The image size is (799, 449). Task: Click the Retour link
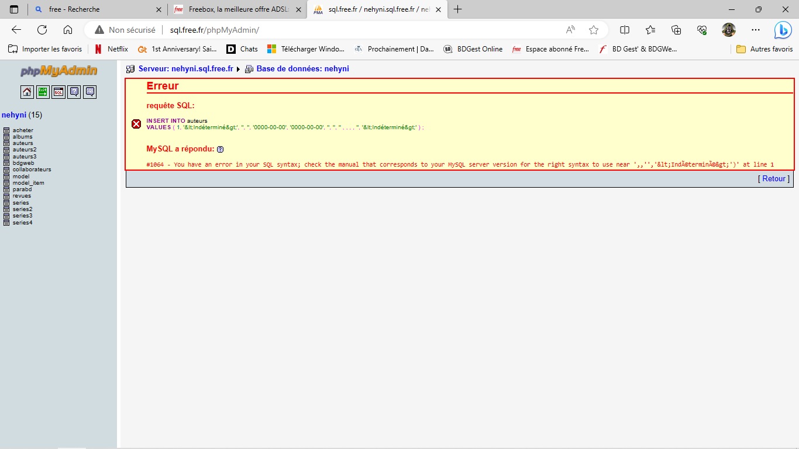tap(773, 179)
